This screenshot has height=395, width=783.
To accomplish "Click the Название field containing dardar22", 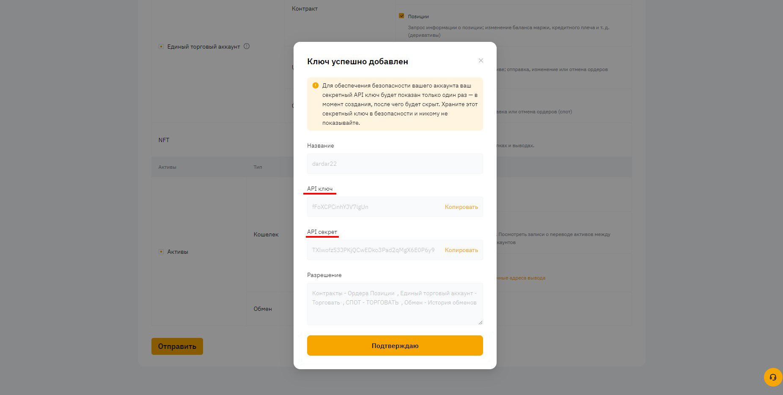I will pos(395,164).
